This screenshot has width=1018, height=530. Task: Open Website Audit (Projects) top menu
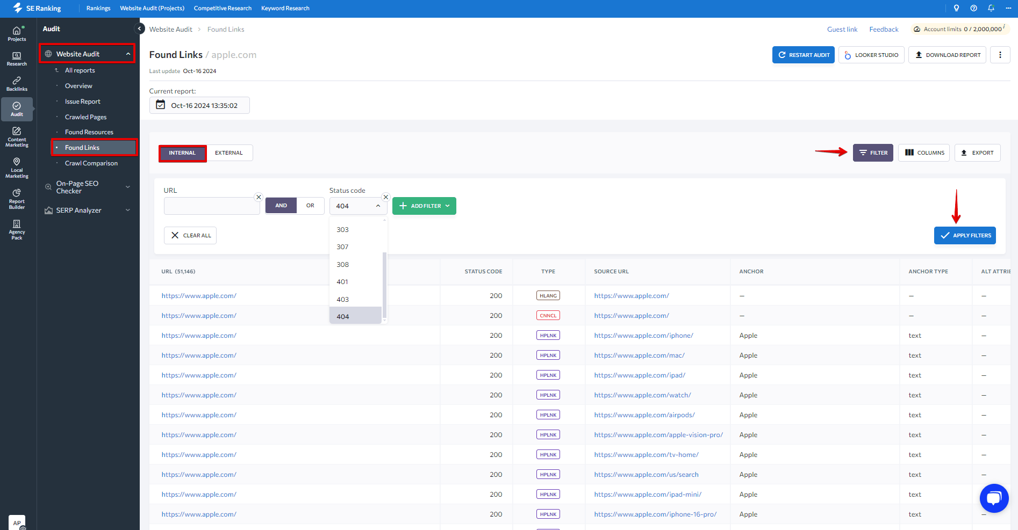[x=152, y=8]
